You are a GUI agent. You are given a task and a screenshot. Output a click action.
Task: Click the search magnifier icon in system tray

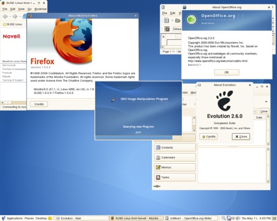click(223, 218)
